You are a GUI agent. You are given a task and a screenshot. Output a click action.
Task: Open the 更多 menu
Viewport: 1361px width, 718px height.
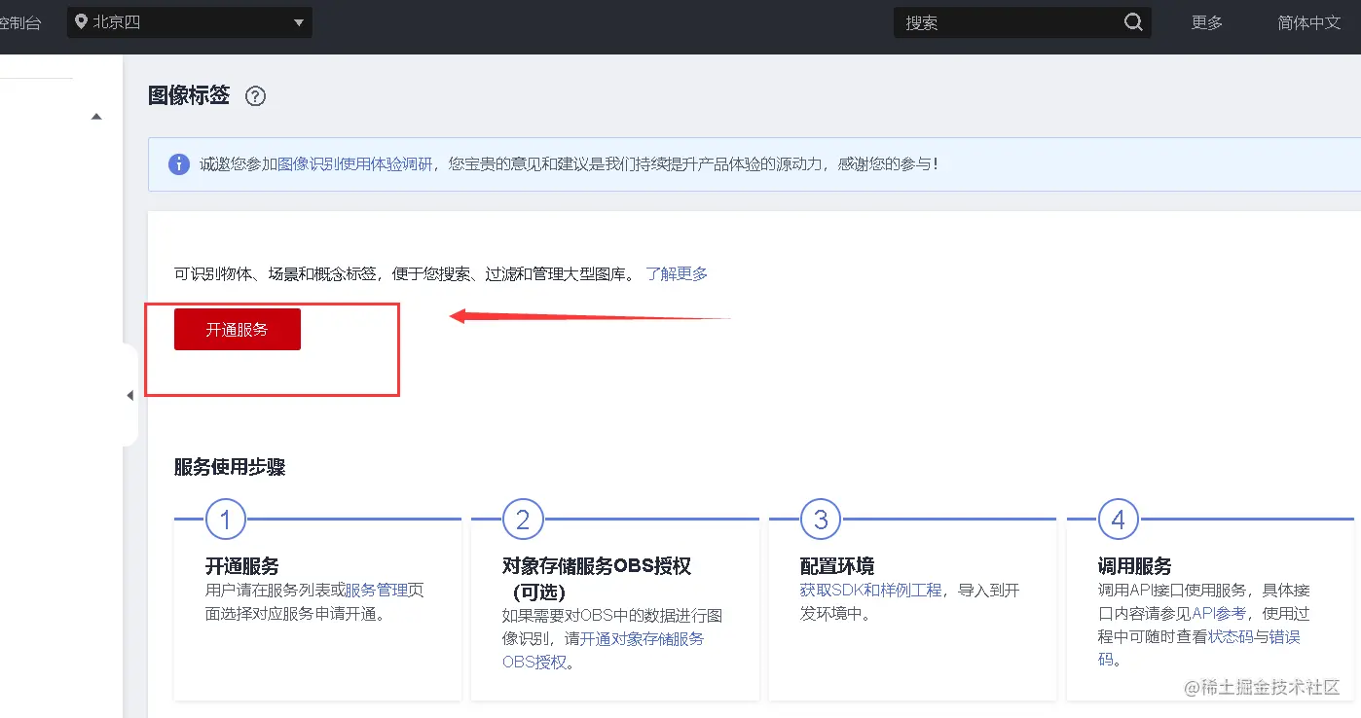1207,22
